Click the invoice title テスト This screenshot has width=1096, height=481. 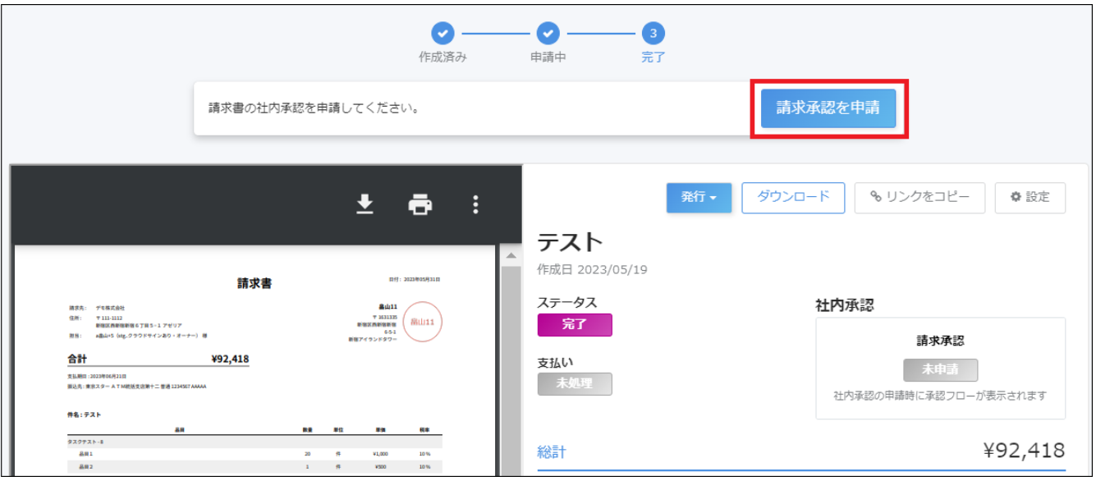[x=571, y=242]
